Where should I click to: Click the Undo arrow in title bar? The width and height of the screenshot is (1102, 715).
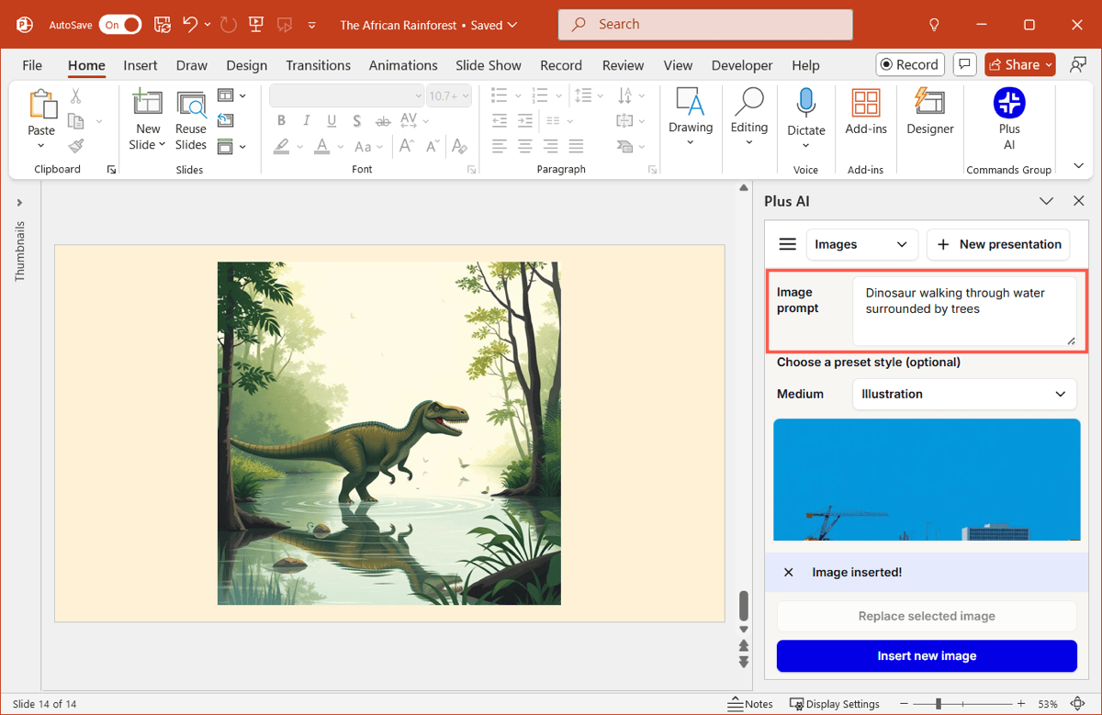[190, 25]
